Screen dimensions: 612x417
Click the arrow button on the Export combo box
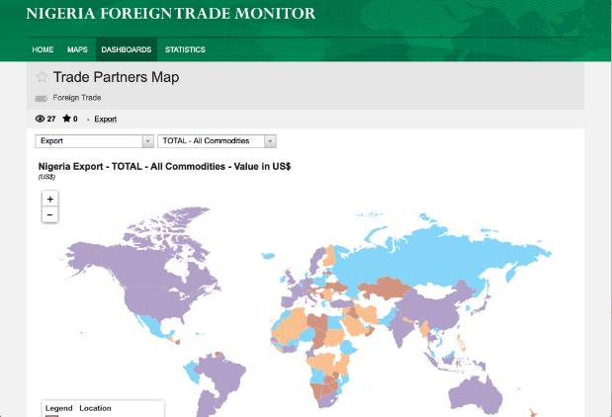tap(148, 141)
